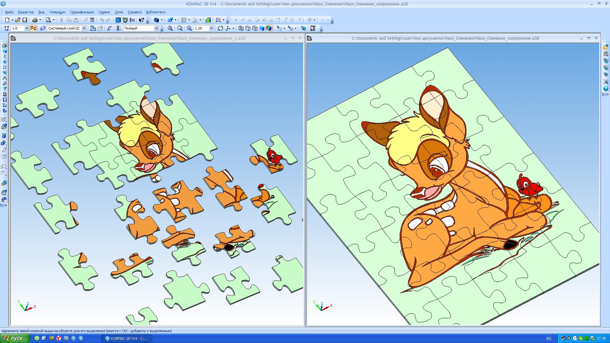The image size is (610, 343).
Task: Click the 17:38 system clock
Action: pyautogui.click(x=601, y=339)
